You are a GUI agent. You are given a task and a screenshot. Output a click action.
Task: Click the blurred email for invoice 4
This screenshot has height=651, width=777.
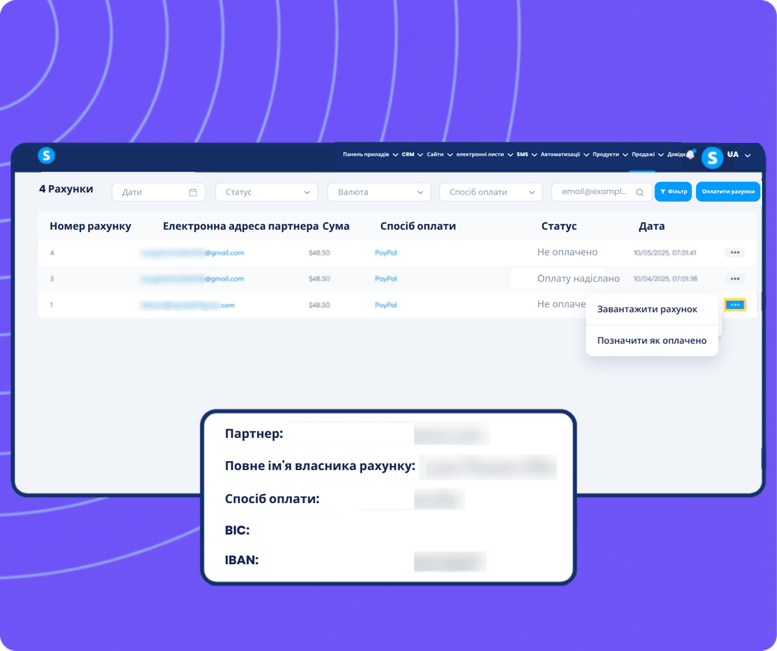(193, 253)
